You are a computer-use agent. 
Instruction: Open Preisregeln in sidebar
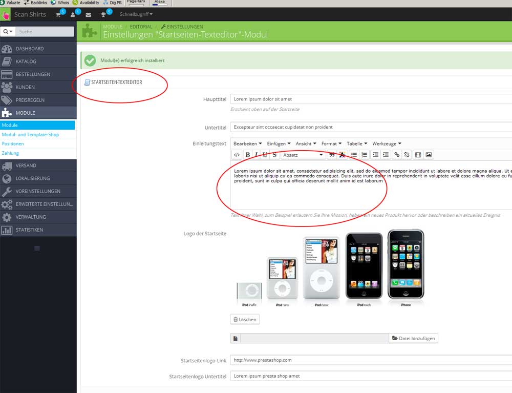pos(38,100)
